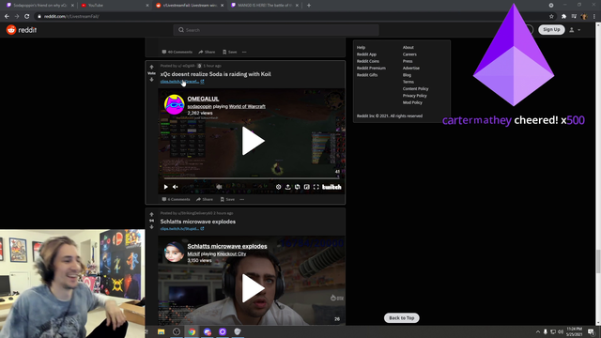Image resolution: width=601 pixels, height=338 pixels.
Task: Upvote the xQc Soda raiding post
Action: tap(151, 67)
